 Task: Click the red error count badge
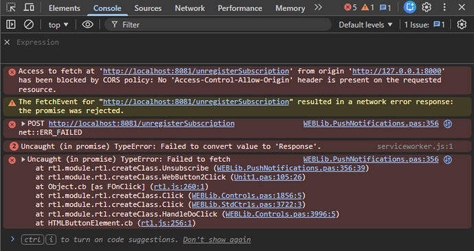click(350, 8)
